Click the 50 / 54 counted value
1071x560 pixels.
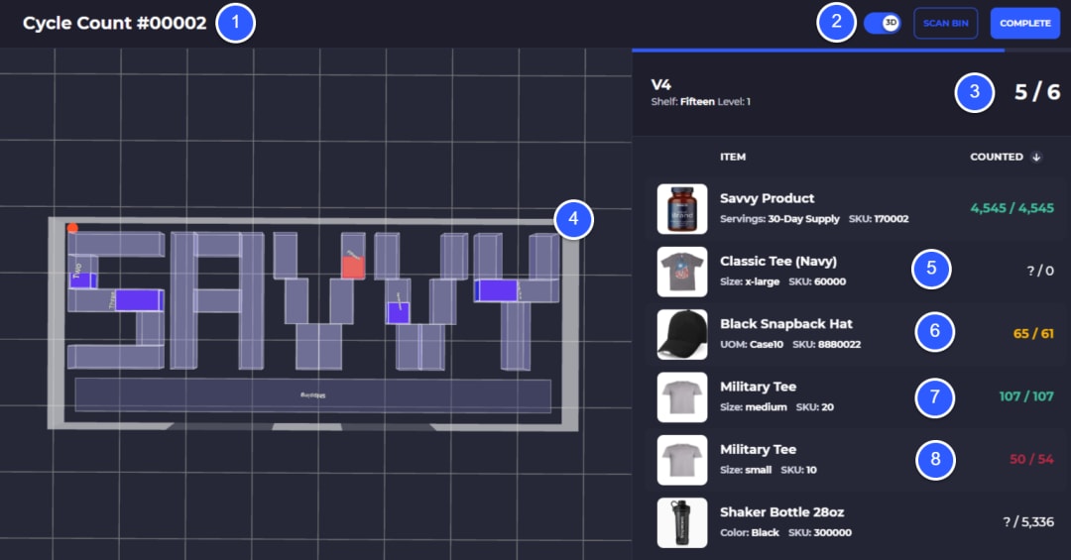[x=1031, y=460]
